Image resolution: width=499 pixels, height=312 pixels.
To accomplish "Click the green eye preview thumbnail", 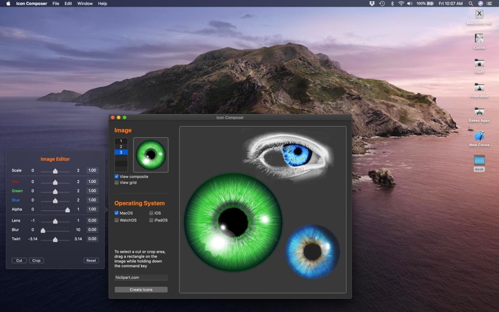I will coord(150,155).
